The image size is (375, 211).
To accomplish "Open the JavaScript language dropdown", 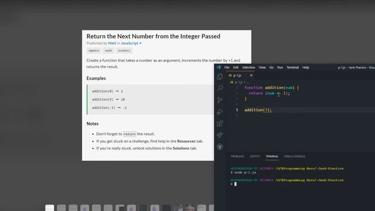I will pyautogui.click(x=131, y=43).
